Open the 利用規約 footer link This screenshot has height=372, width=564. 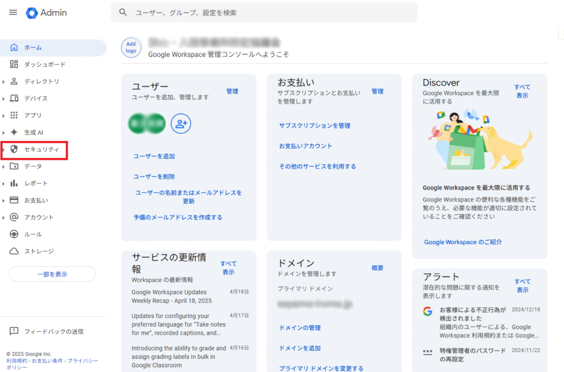17,360
